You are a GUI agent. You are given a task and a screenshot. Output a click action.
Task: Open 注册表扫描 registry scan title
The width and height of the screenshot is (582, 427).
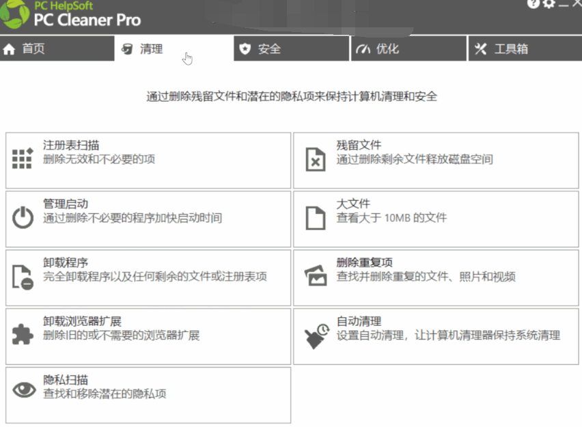tap(71, 145)
